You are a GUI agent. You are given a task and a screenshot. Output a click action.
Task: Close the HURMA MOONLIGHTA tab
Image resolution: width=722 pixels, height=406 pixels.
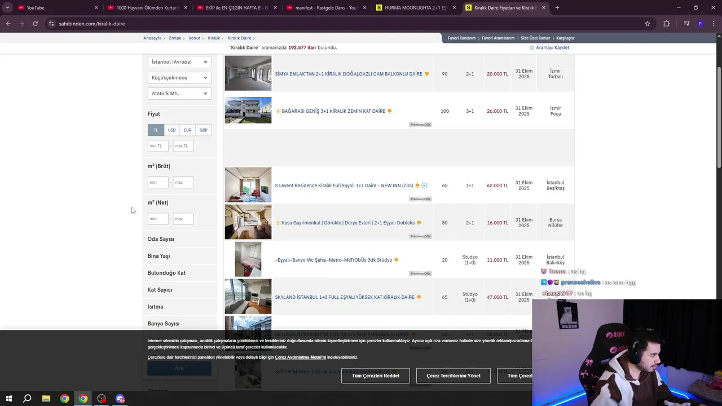[454, 8]
